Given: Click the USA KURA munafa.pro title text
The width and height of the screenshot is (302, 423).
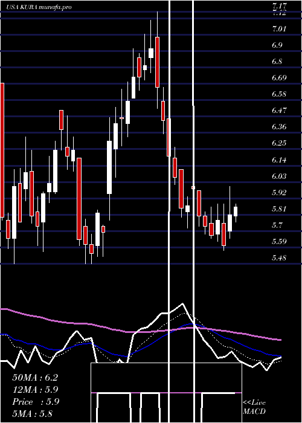Looking at the screenshot, I should pyautogui.click(x=39, y=7).
